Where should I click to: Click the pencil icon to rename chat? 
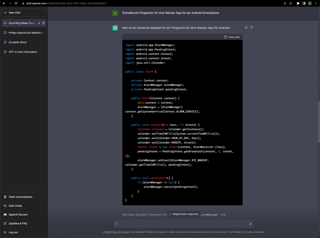(39, 23)
